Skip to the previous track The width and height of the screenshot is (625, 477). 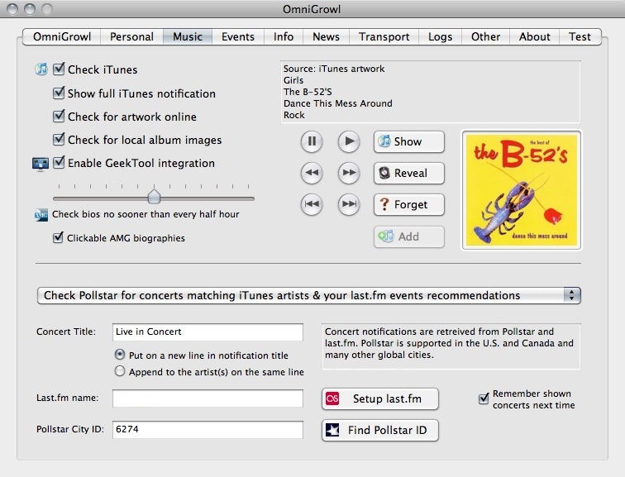pos(312,204)
